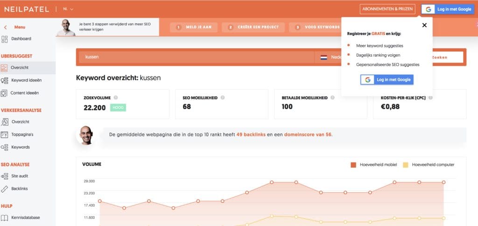Click Abonnementen & Prijzen button
This screenshot has height=226, width=478.
coord(387,9)
